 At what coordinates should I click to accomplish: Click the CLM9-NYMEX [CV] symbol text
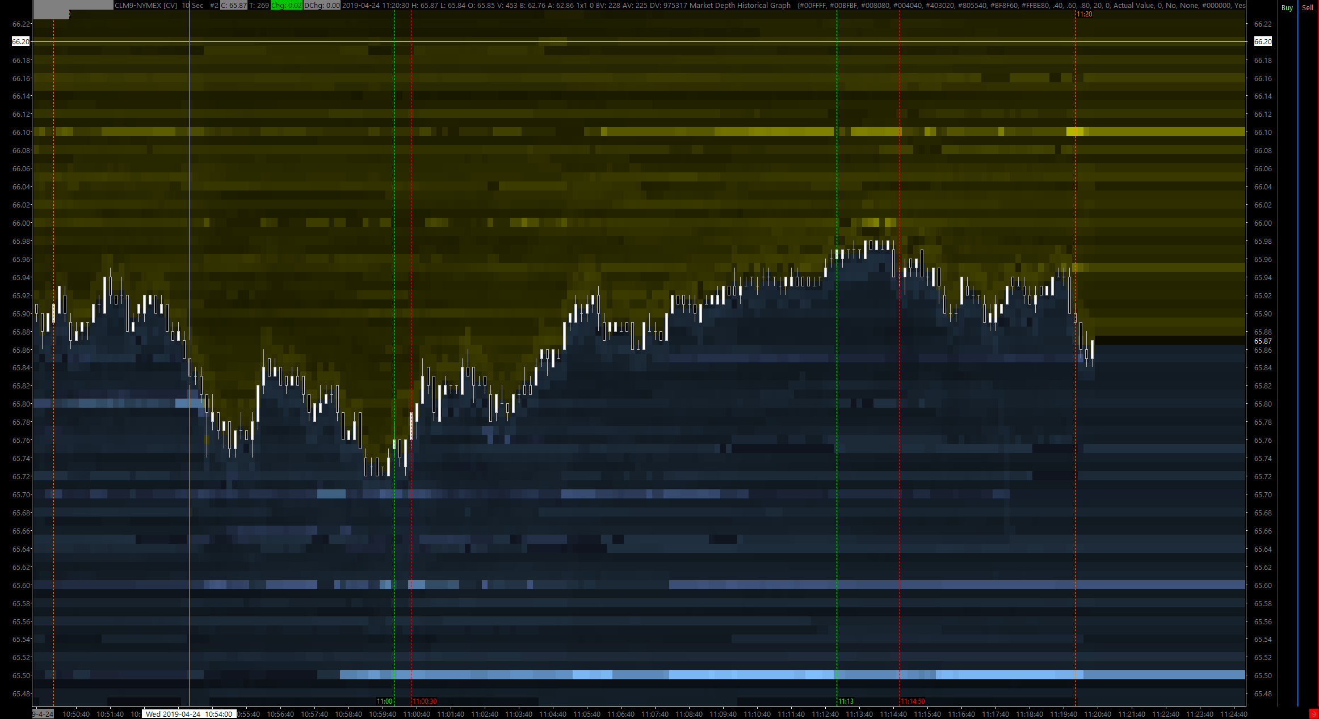pyautogui.click(x=146, y=6)
